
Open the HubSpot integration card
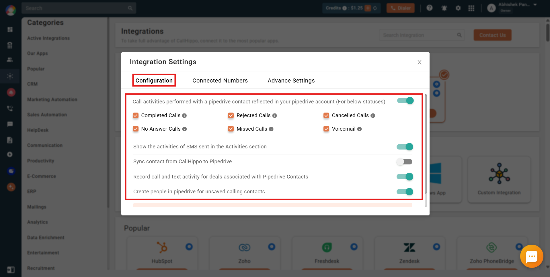point(162,253)
